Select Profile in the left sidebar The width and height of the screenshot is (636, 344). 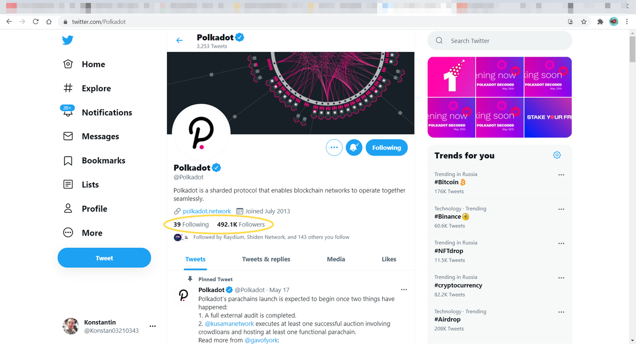click(x=68, y=209)
